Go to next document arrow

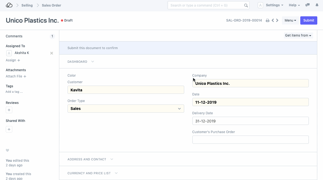[277, 20]
